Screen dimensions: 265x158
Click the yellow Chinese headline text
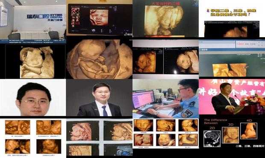pos(232,12)
